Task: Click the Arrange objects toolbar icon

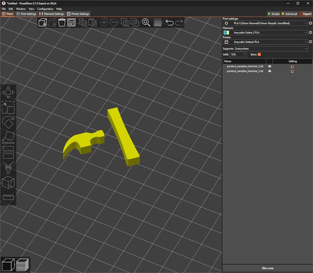Action: point(71,23)
